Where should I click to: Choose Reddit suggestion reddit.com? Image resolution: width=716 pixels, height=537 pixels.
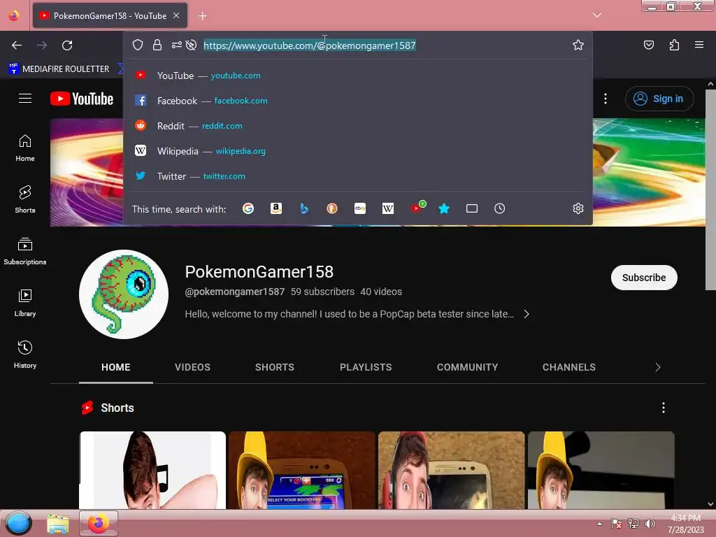click(x=357, y=126)
